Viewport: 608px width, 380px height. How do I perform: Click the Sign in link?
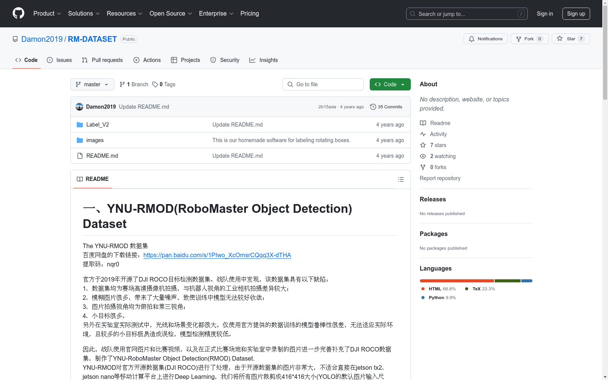[x=545, y=14]
